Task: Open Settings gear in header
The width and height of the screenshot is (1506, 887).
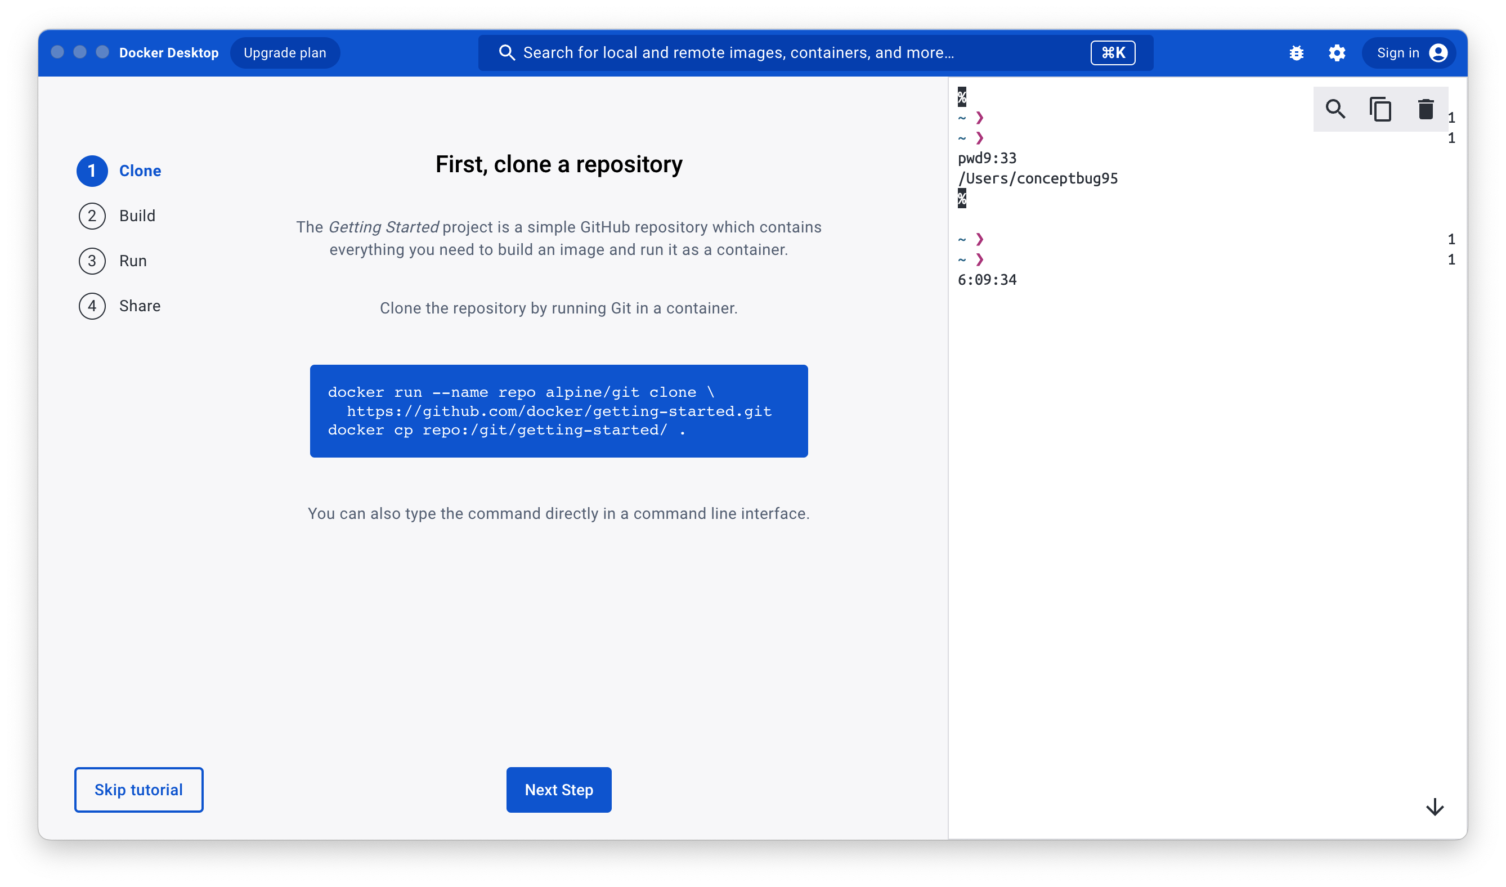Action: 1337,53
